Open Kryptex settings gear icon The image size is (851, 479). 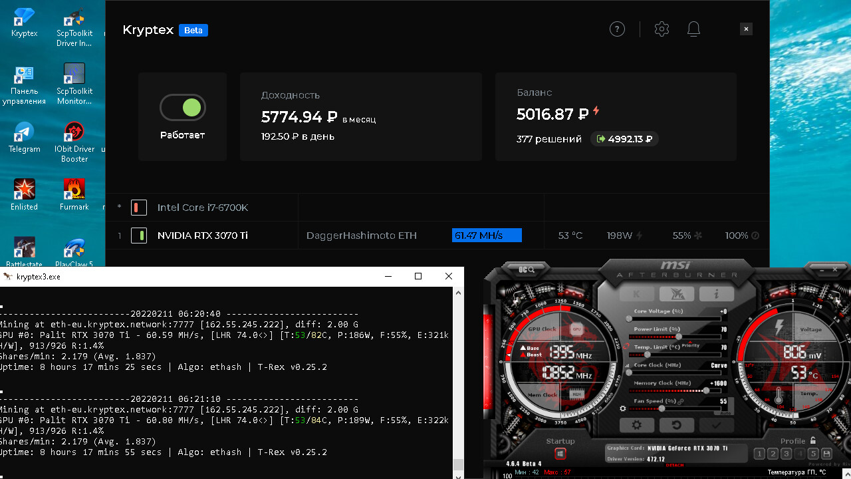(x=661, y=29)
